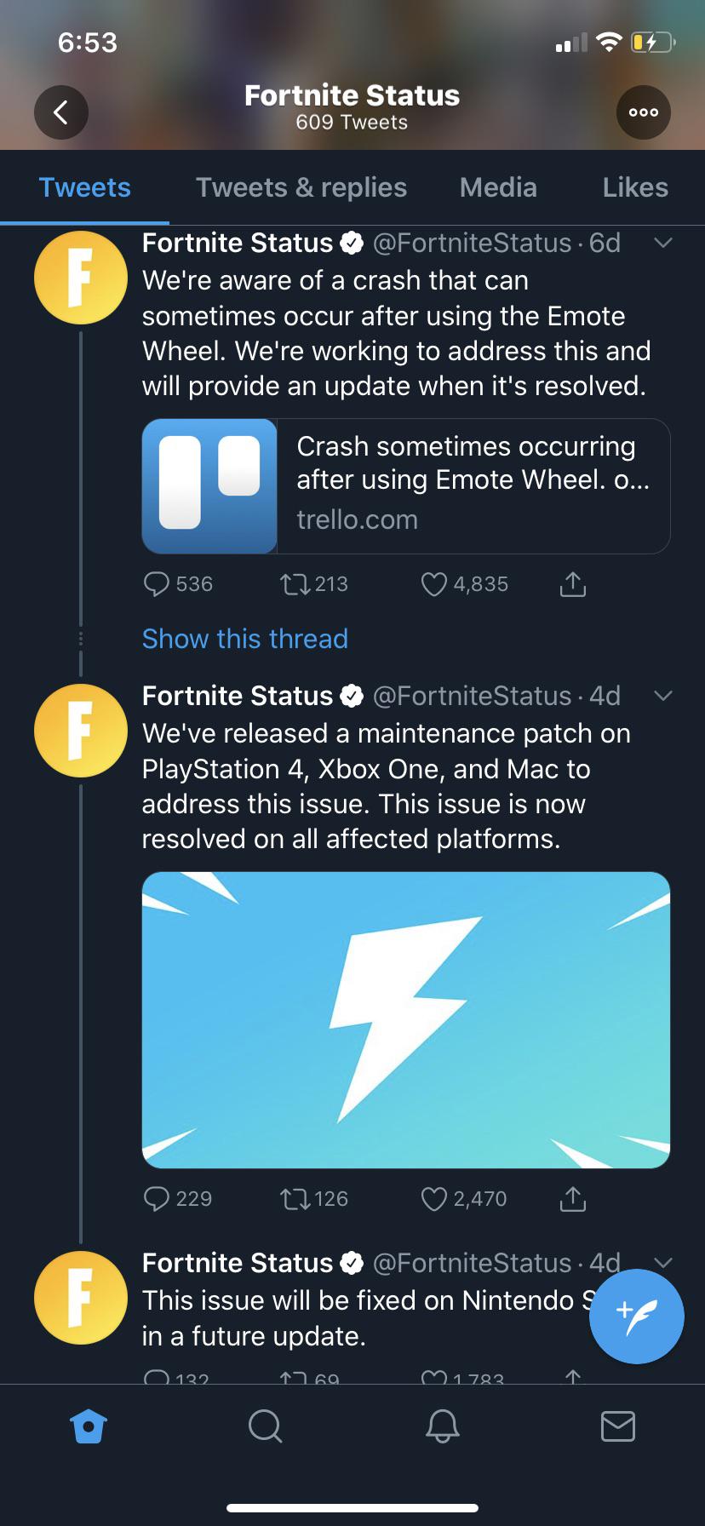Viewport: 705px width, 1526px height.
Task: Open the Search tab in bottom navigation
Action: tap(265, 1427)
